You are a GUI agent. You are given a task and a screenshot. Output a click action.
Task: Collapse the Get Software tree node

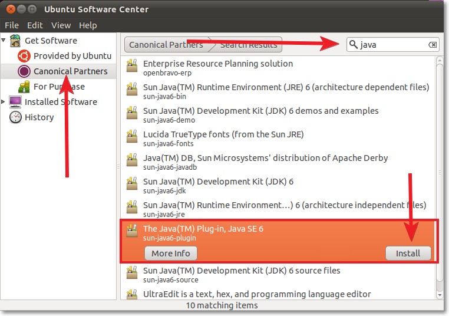coord(4,40)
